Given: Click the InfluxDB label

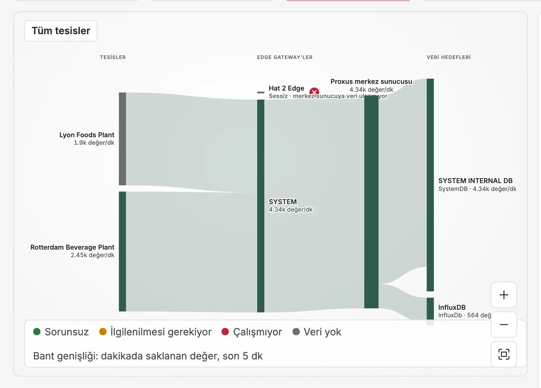Looking at the screenshot, I should (x=452, y=308).
